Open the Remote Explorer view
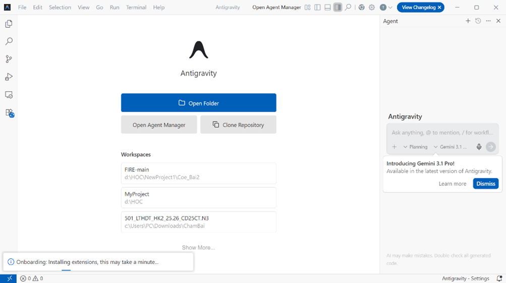 click(9, 95)
